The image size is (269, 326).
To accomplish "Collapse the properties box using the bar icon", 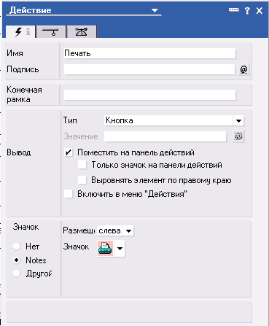I will tap(234, 9).
